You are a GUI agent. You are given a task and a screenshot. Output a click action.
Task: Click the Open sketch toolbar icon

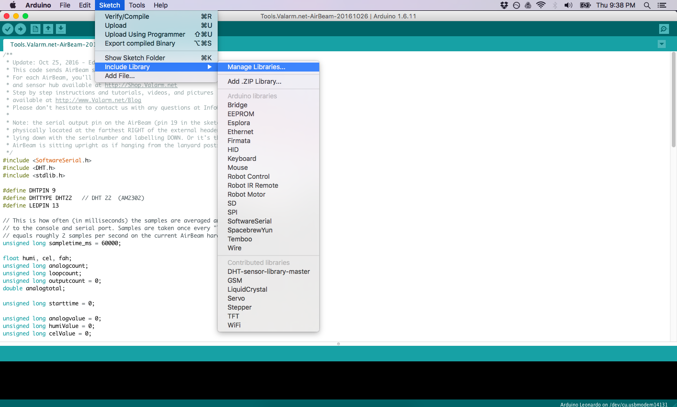pyautogui.click(x=48, y=29)
